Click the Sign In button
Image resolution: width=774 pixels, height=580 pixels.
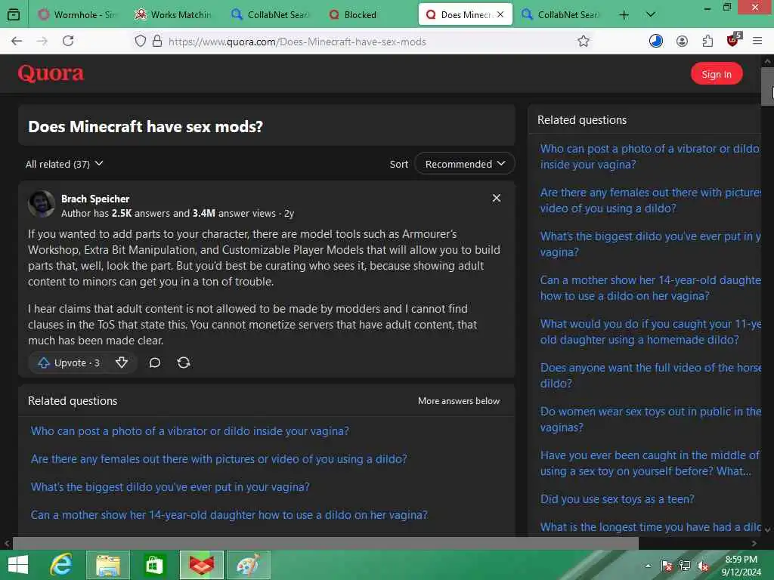point(717,74)
